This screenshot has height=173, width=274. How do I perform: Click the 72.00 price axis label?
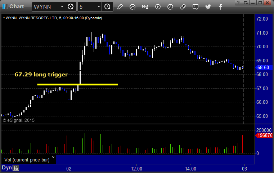pyautogui.click(x=262, y=19)
